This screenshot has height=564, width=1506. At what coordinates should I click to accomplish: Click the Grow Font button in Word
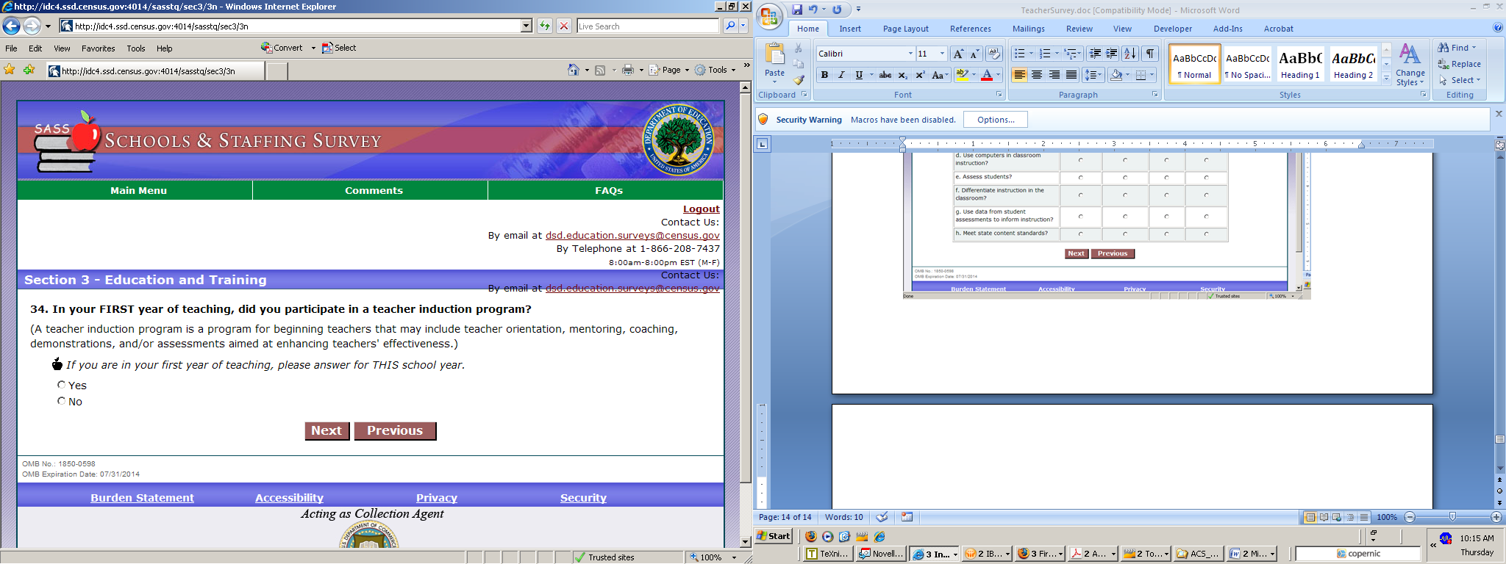[x=957, y=54]
